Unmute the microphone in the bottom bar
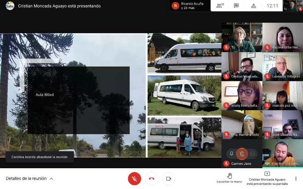Screen dimensions: 303x189 (134, 178)
